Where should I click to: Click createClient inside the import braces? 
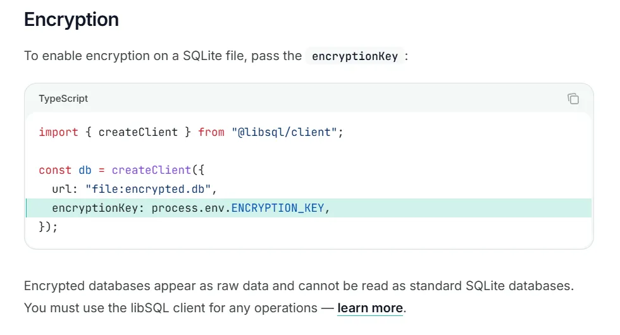138,132
